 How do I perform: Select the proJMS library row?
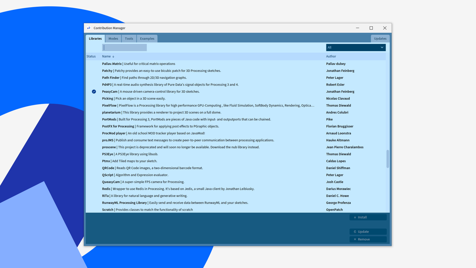236,140
